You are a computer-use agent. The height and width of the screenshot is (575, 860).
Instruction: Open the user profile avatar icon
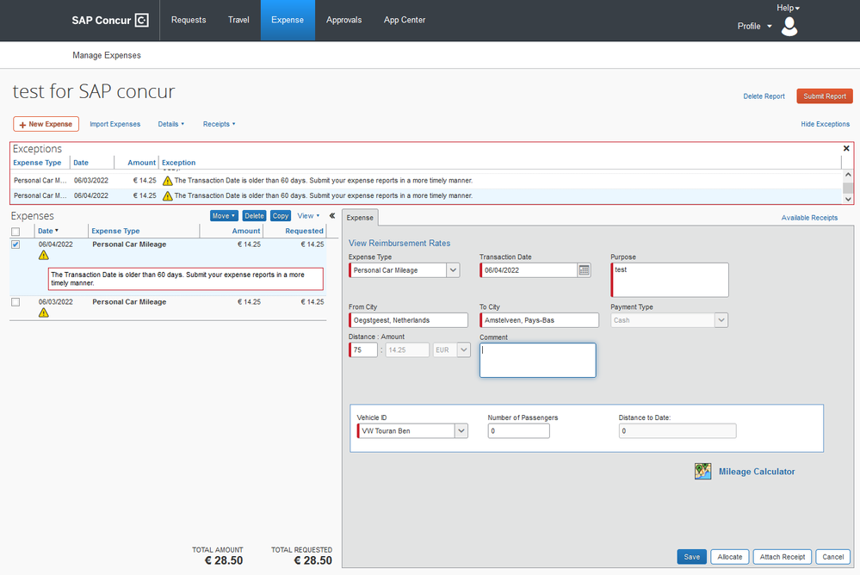[x=789, y=27]
